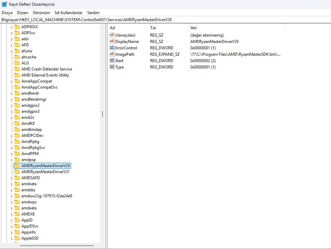Select the AppIDSvc key label

30,226
